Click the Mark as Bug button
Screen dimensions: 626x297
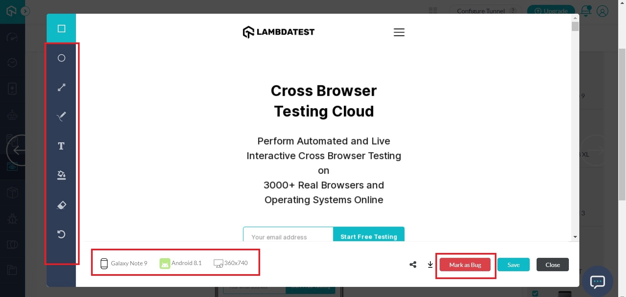pos(465,264)
